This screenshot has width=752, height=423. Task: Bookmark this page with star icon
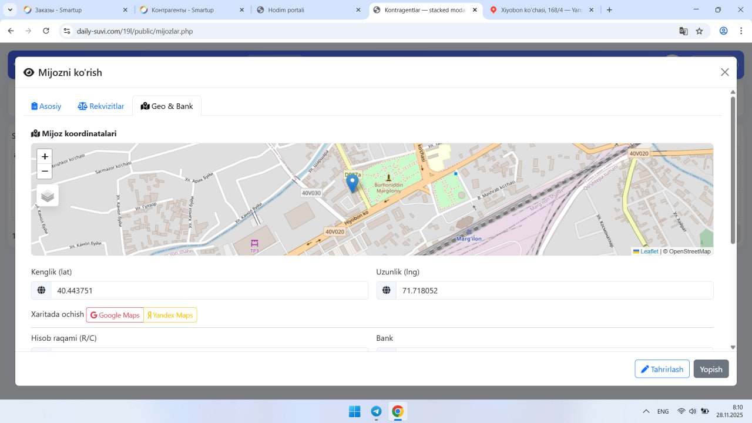click(x=699, y=31)
